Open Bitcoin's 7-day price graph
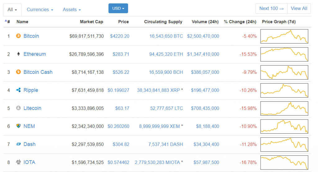 coord(284,36)
